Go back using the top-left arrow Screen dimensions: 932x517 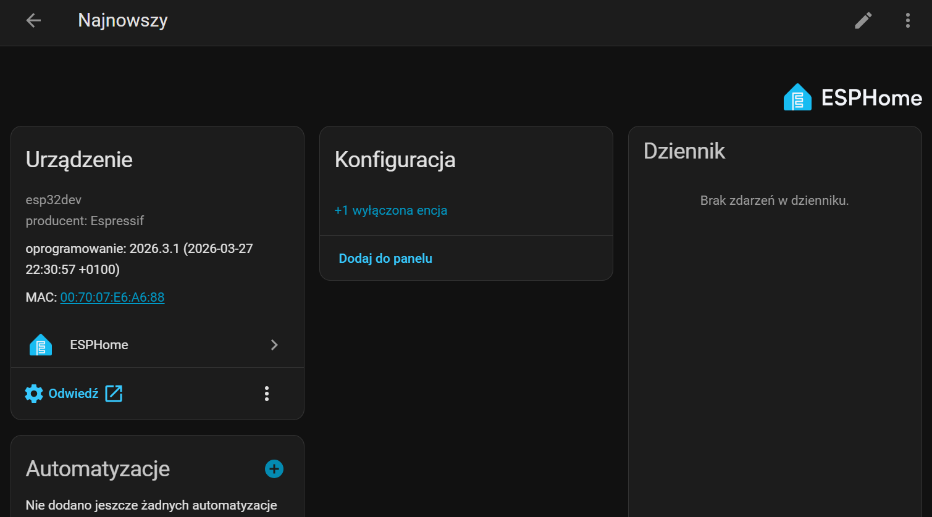(x=33, y=20)
